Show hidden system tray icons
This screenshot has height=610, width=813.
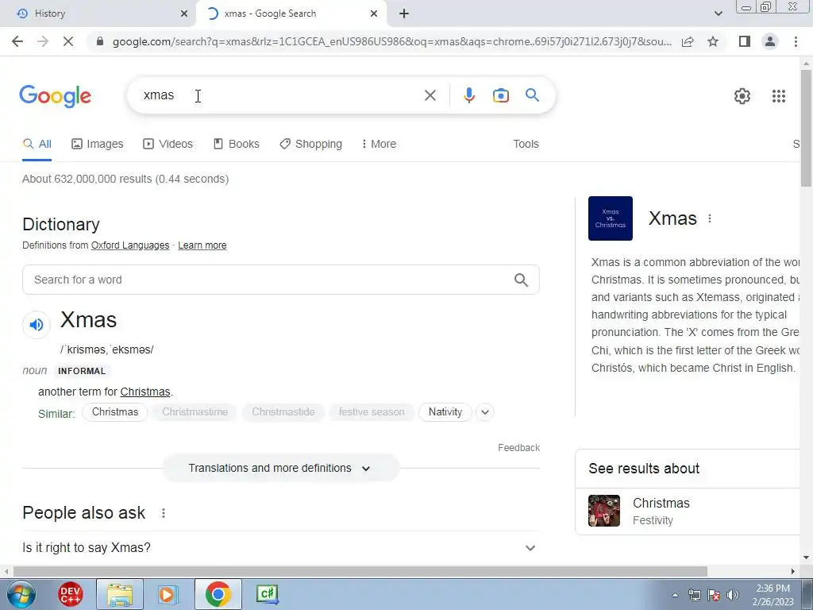(675, 595)
